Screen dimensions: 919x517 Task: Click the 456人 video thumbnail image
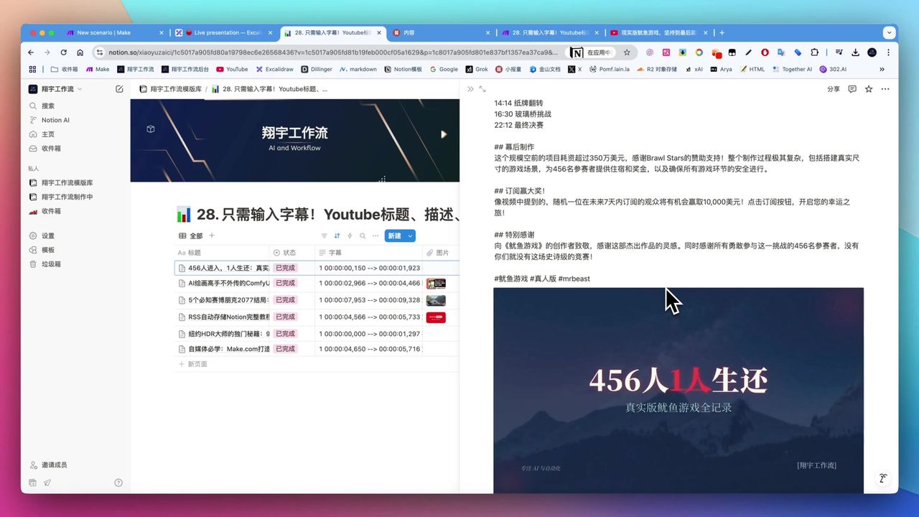678,391
